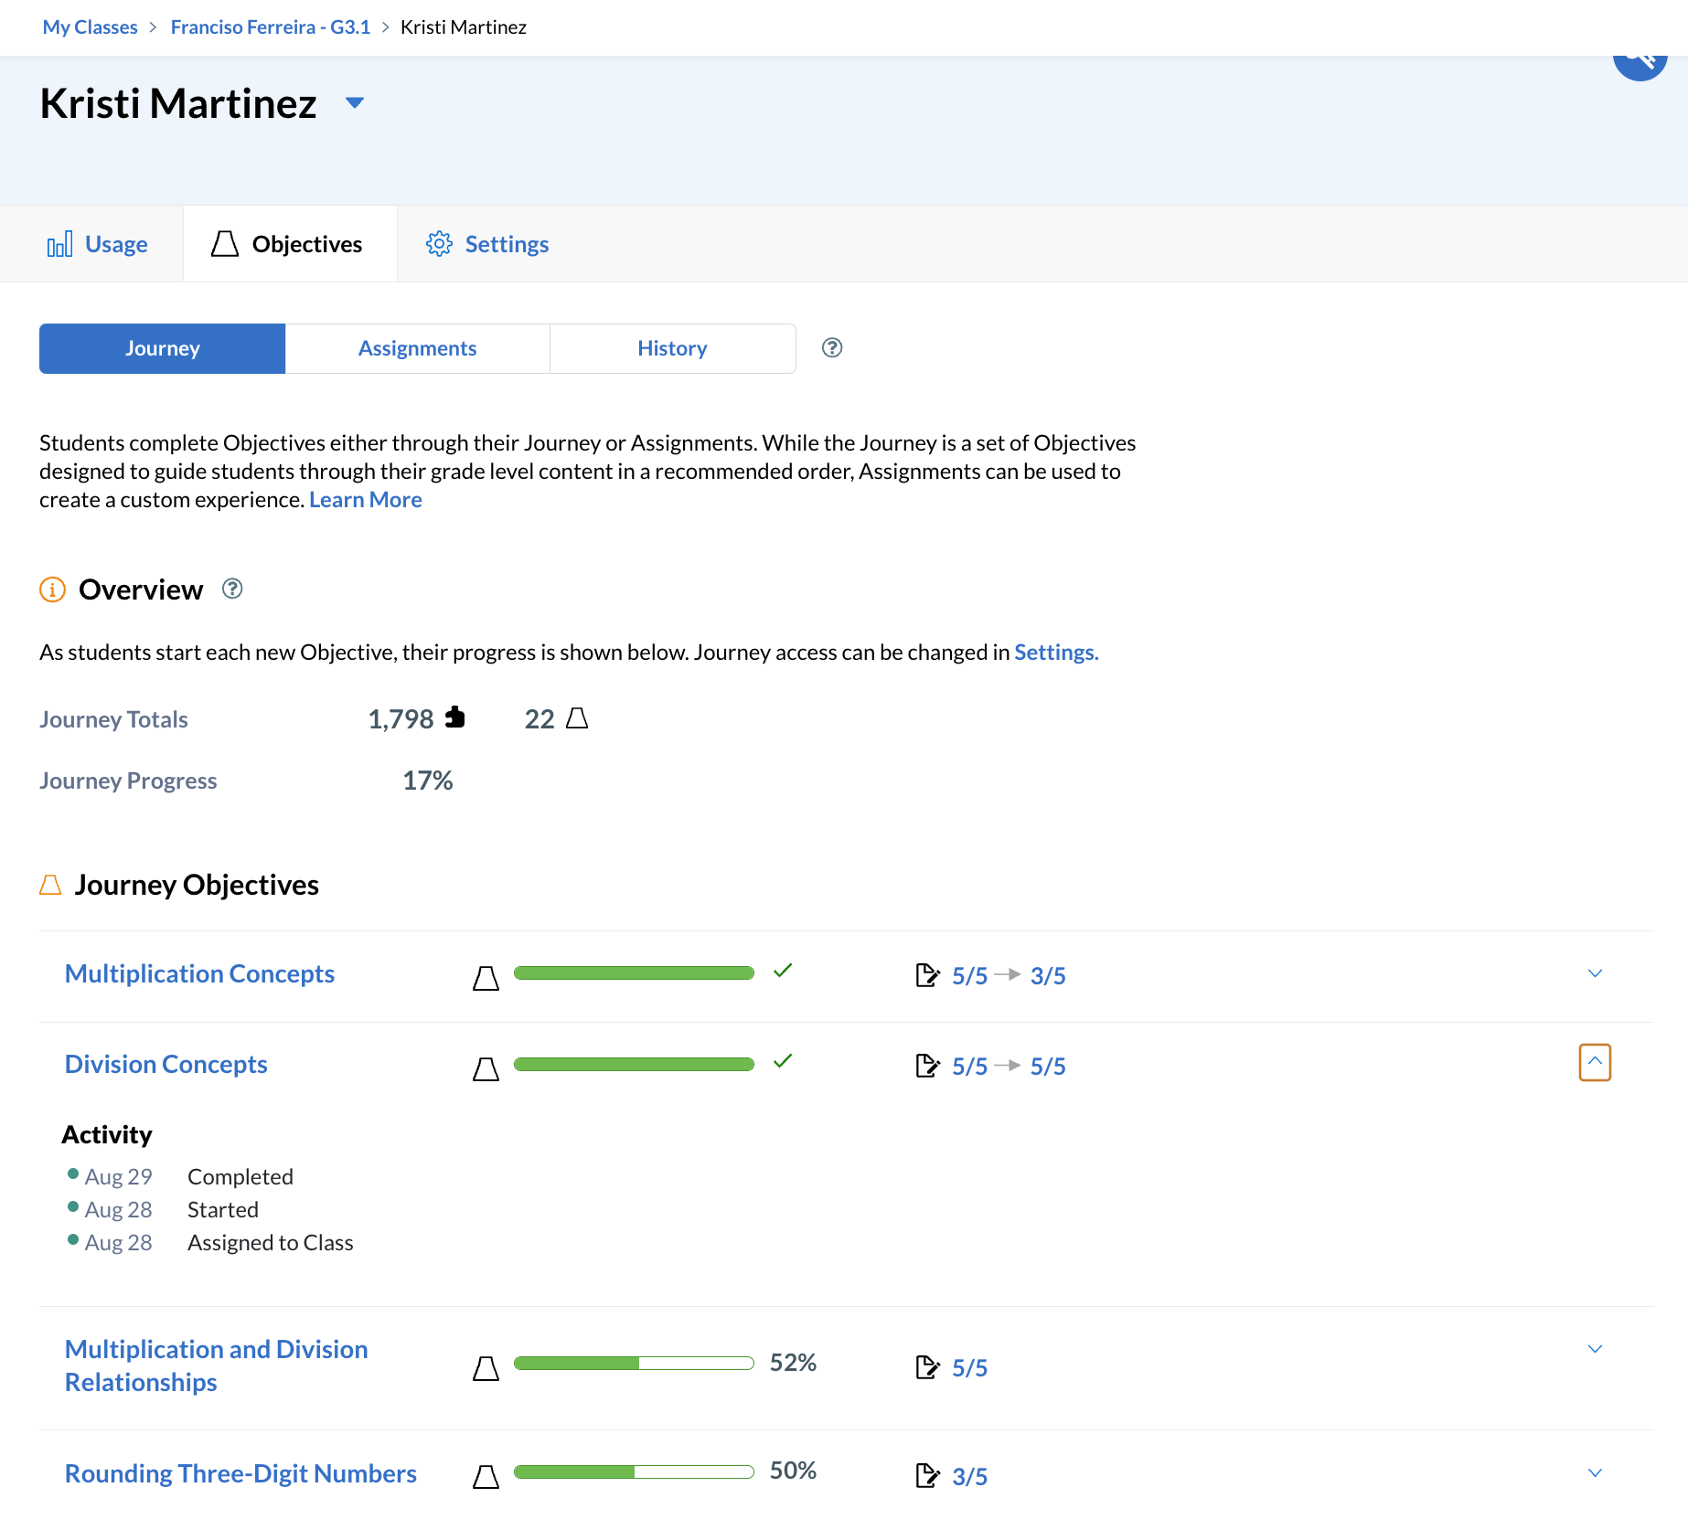Open 3/5 post-quiz score for Multiplication Concepts
1688x1519 pixels.
(1048, 976)
